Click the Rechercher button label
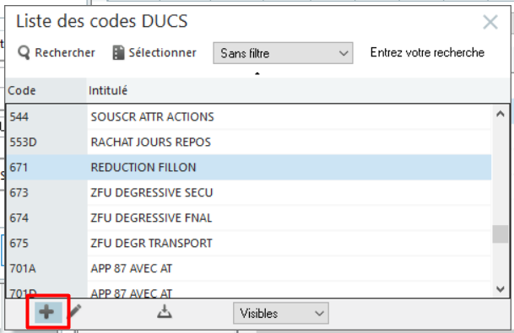The image size is (514, 333). click(x=65, y=52)
